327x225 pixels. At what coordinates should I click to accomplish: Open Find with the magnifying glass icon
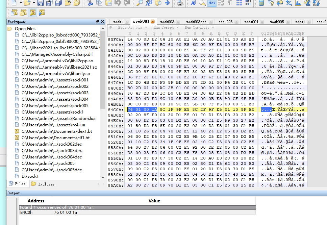pos(140,3)
